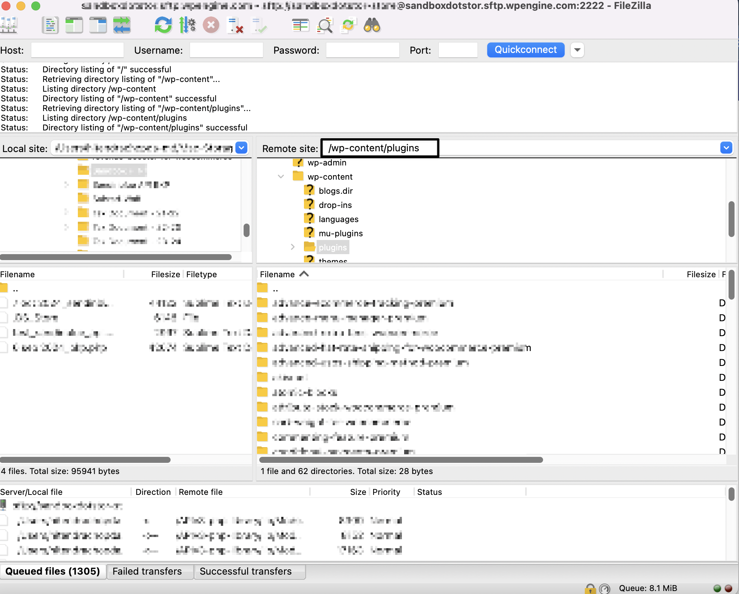Toggle synchronized browsing icon
739x594 pixels.
click(348, 25)
